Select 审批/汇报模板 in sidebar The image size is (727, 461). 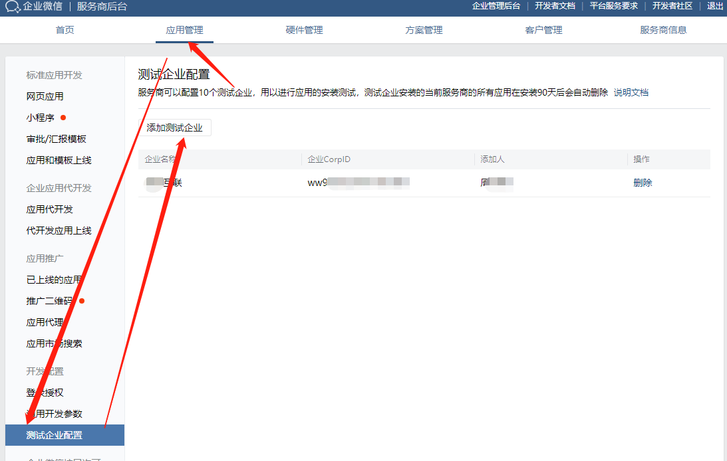coord(57,139)
